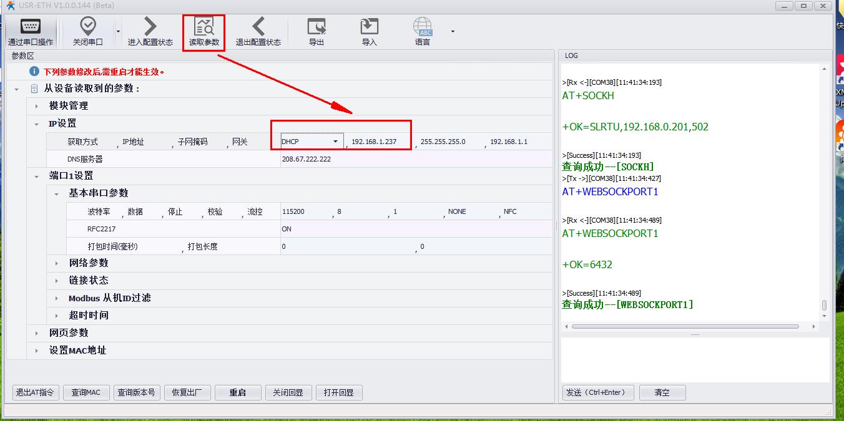Click the 查询MAC button

point(86,392)
